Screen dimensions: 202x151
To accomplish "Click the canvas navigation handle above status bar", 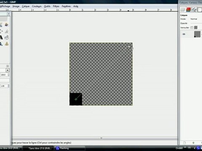I will click(101, 138).
